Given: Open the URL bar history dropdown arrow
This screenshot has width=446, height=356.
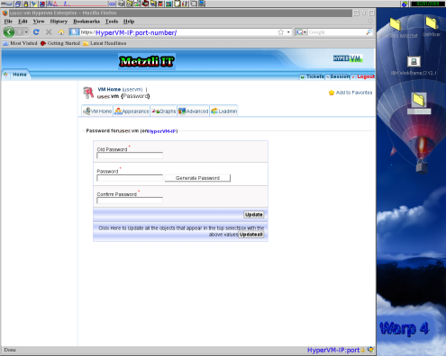Looking at the screenshot, I should pyautogui.click(x=288, y=32).
